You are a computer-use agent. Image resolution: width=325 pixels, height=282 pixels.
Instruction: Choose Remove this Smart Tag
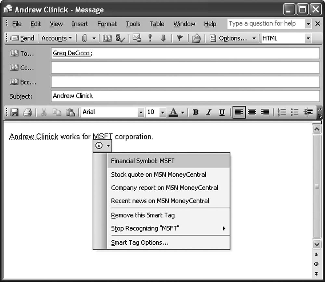click(x=168, y=215)
